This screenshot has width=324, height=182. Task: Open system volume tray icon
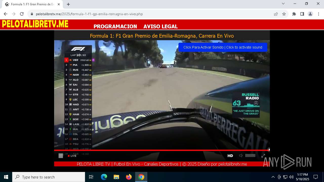coord(291,177)
